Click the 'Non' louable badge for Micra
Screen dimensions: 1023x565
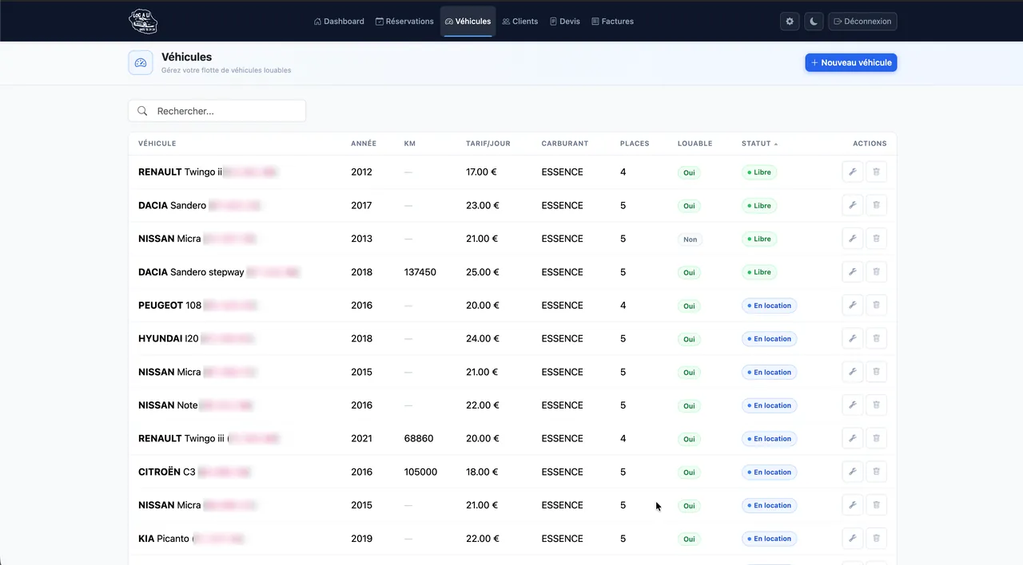690,239
